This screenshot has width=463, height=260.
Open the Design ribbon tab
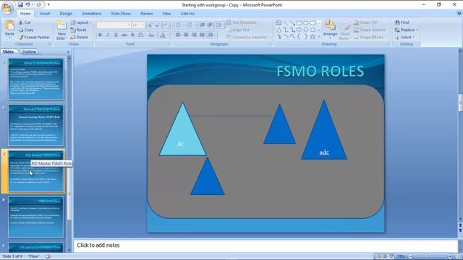[x=66, y=14]
